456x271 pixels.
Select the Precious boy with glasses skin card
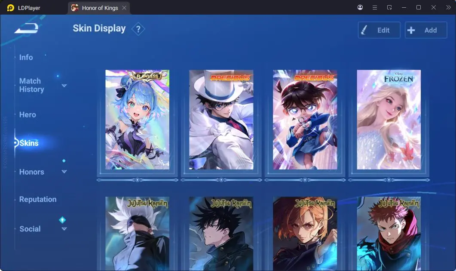(305, 120)
